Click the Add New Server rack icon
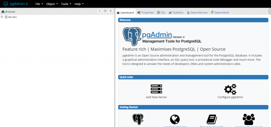This screenshot has height=127, width=271. (156, 89)
